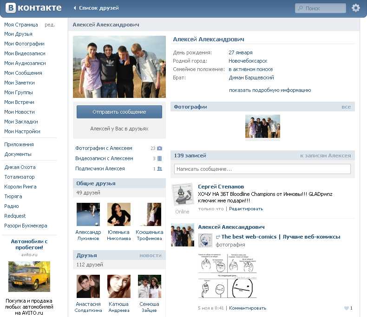Click the Редактировать link under Сергей's post
This screenshot has height=317, width=367.
tap(246, 209)
